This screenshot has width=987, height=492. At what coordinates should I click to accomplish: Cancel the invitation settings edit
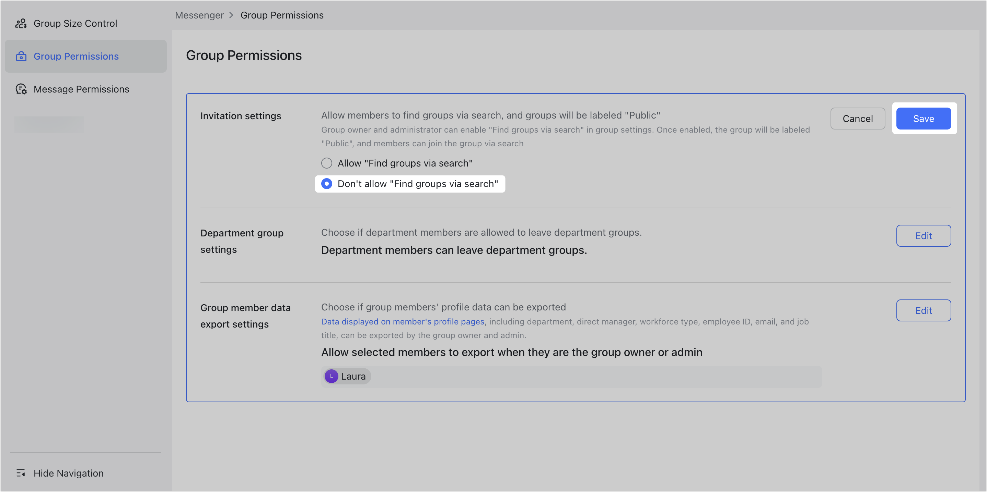tap(858, 119)
